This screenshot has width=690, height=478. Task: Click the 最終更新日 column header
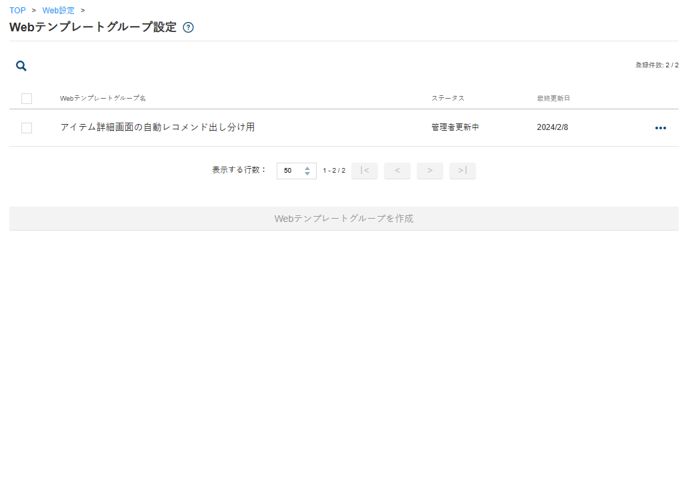pos(553,98)
